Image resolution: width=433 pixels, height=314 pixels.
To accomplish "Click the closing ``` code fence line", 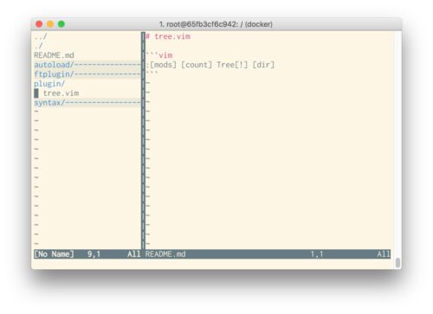I will pyautogui.click(x=152, y=73).
